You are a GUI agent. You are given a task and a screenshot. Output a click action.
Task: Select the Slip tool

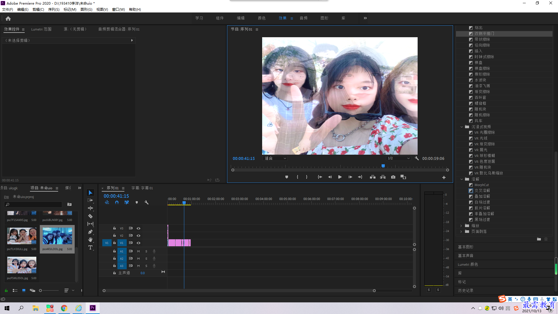tap(90, 224)
